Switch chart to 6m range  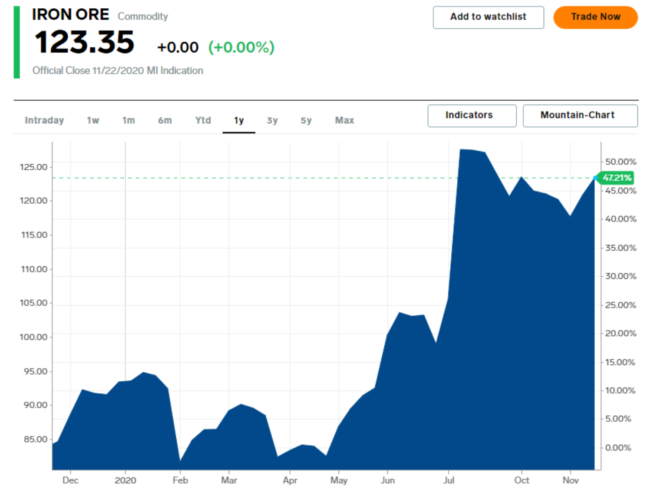click(x=165, y=120)
